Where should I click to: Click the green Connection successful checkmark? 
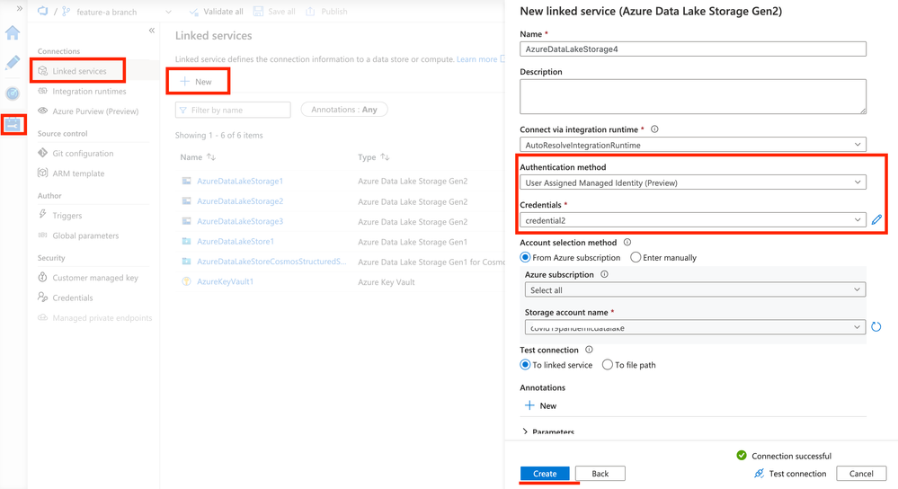(x=742, y=456)
